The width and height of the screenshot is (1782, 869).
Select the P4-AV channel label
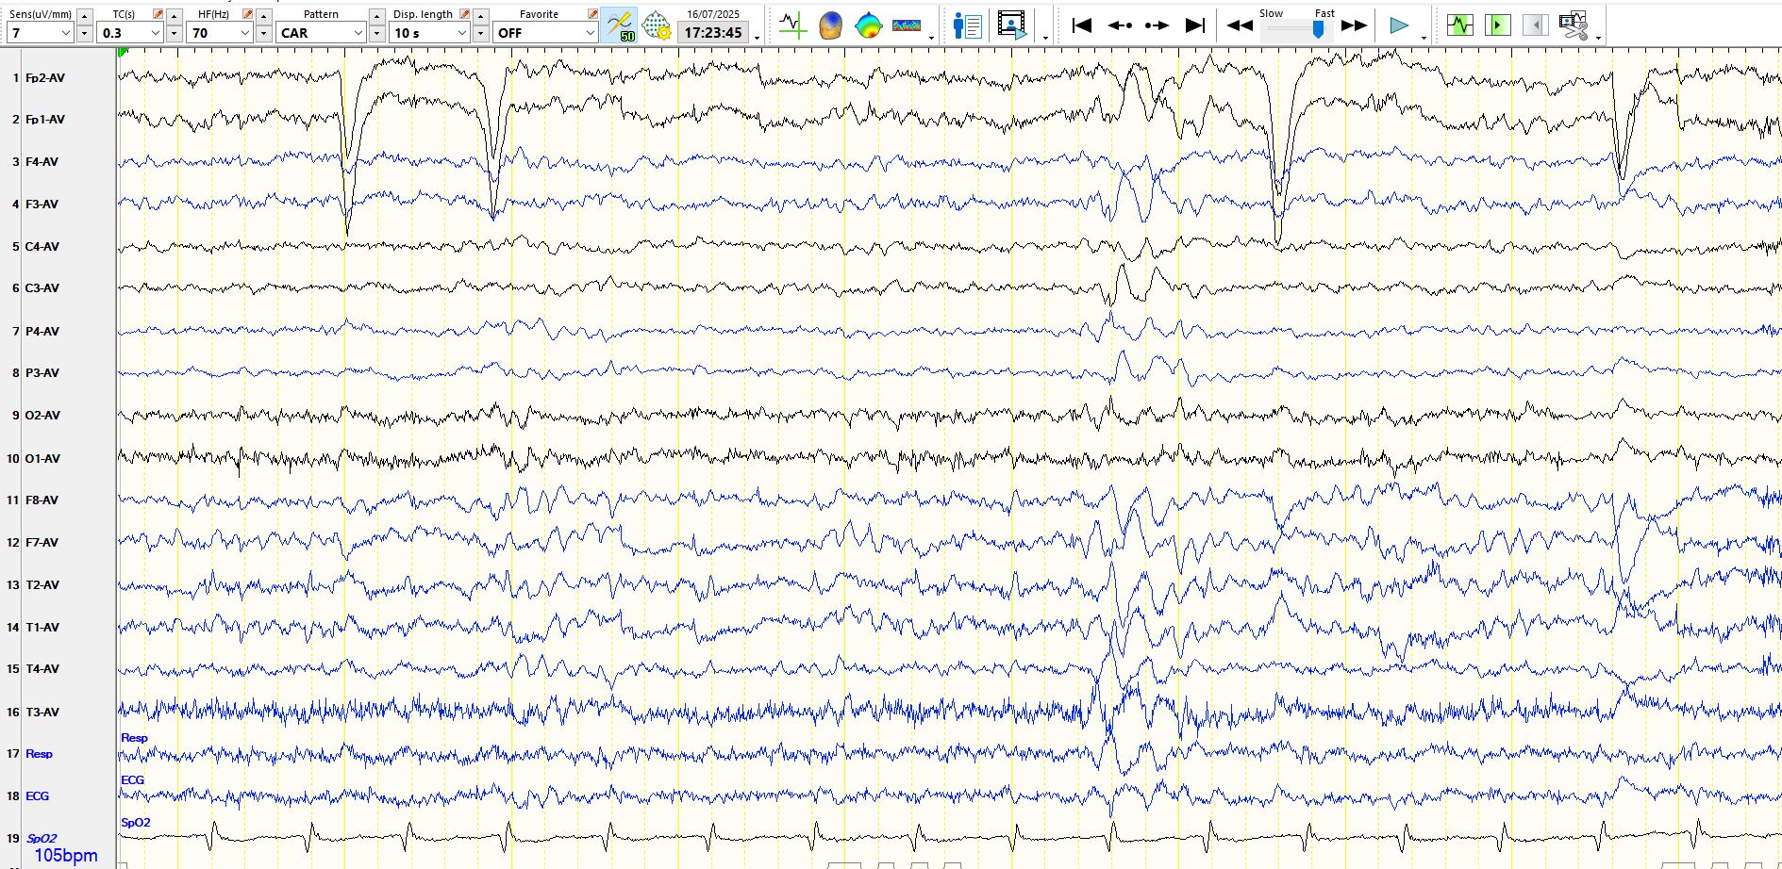[42, 332]
